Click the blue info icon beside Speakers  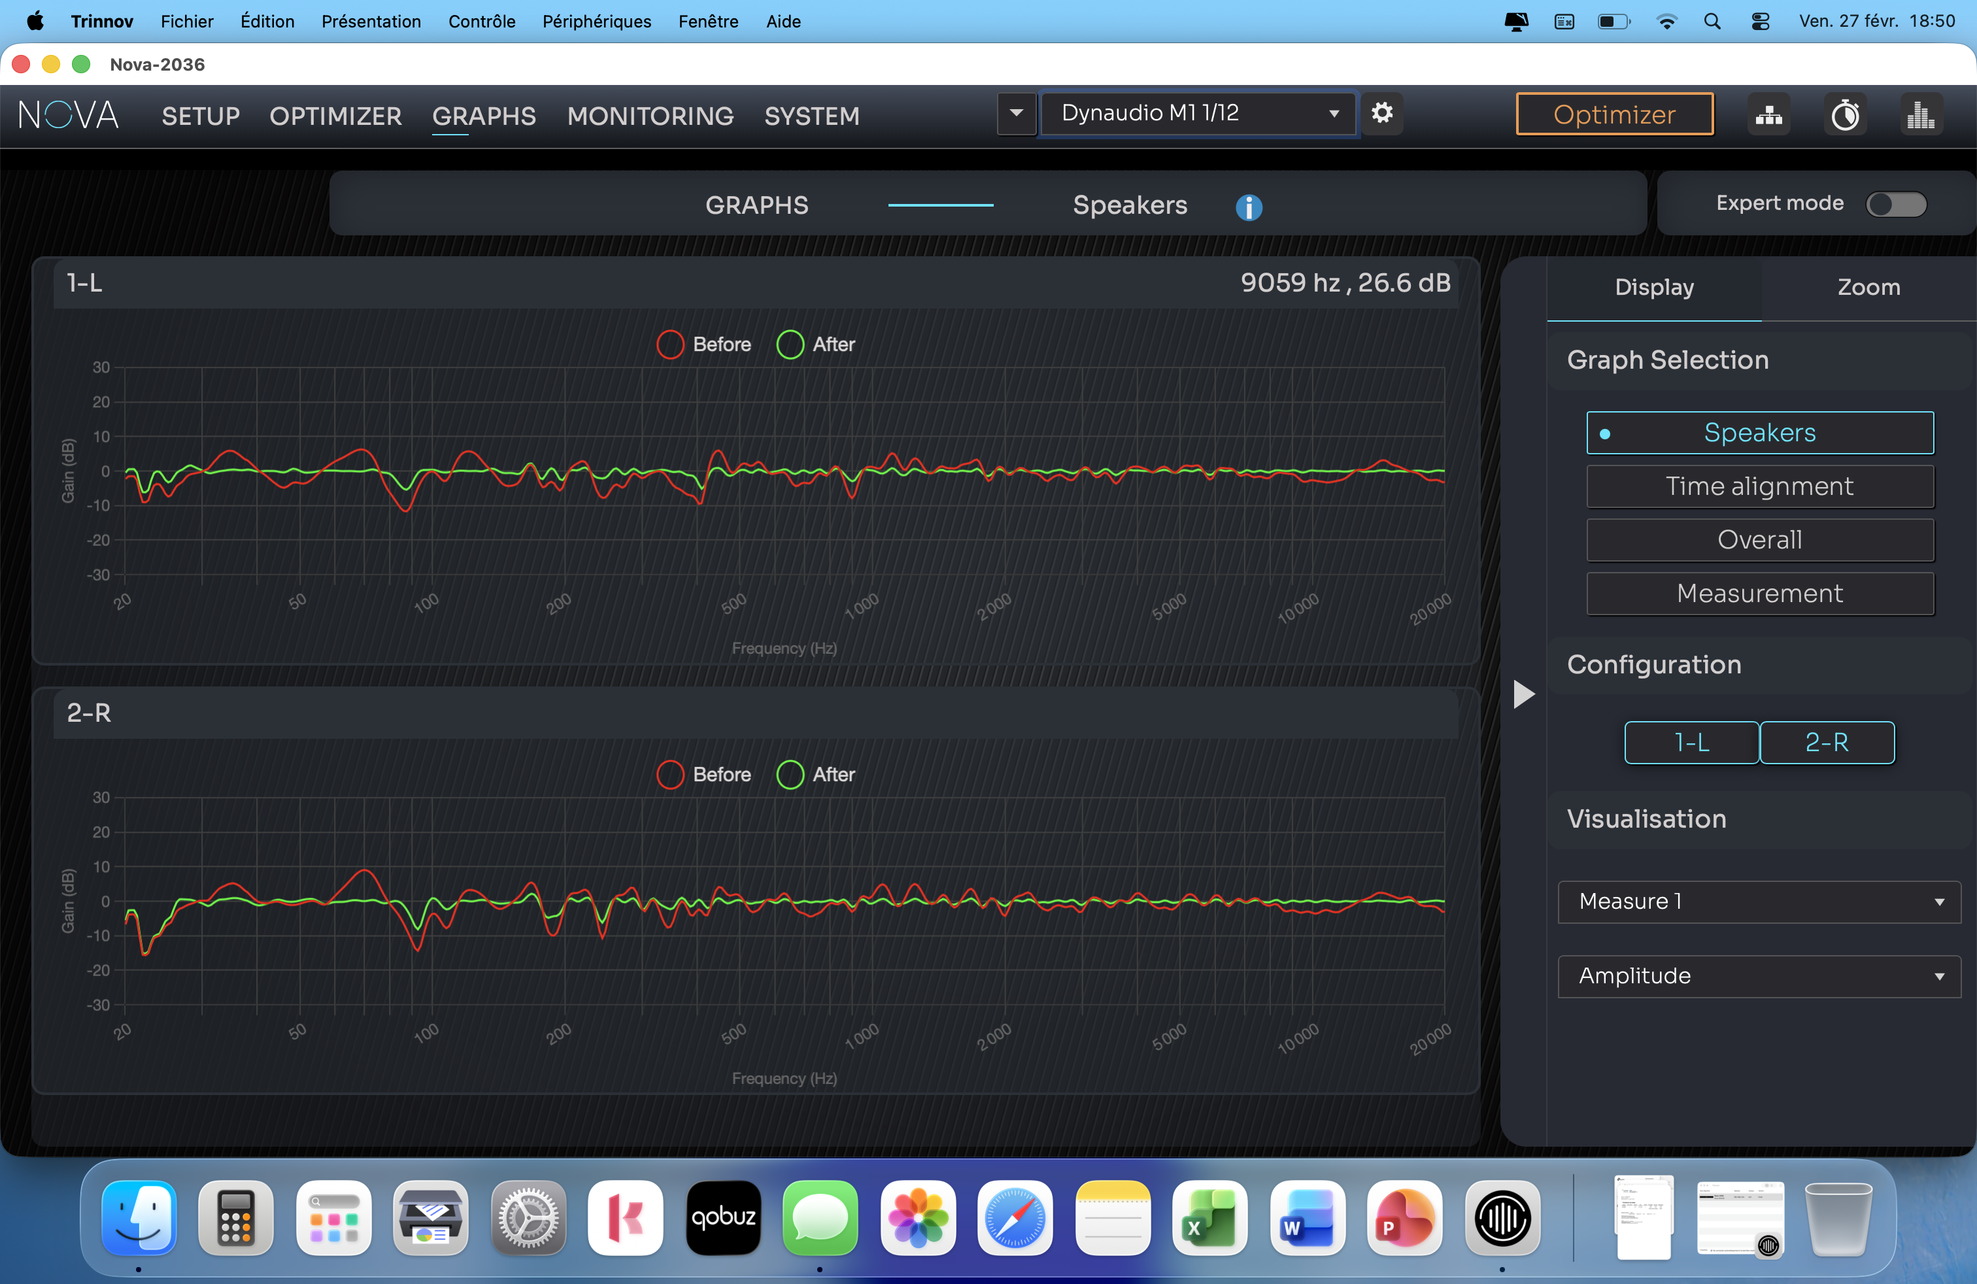[1249, 207]
